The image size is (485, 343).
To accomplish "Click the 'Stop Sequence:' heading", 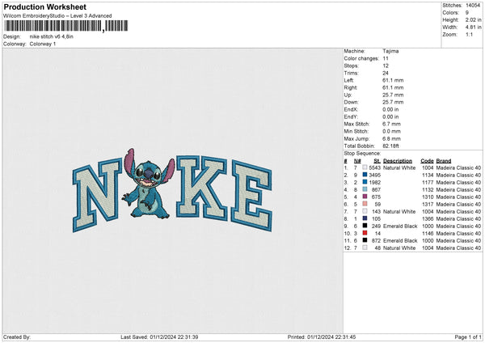I will click(x=362, y=153).
